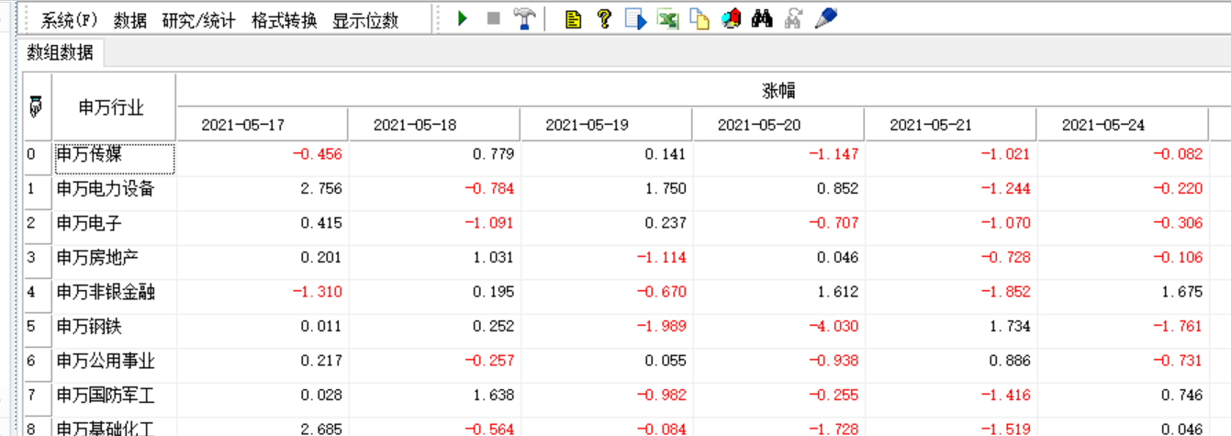Viewport: 1231px width, 436px height.
Task: Click the hammer build tool icon
Action: pyautogui.click(x=524, y=18)
